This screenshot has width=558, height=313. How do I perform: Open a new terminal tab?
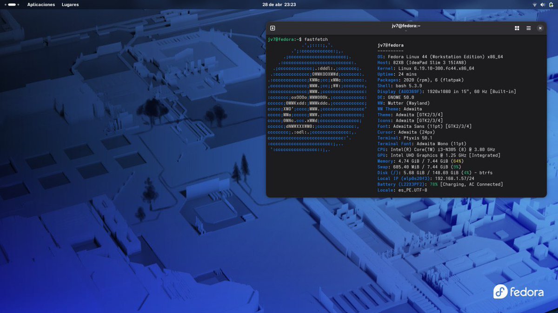coord(272,28)
